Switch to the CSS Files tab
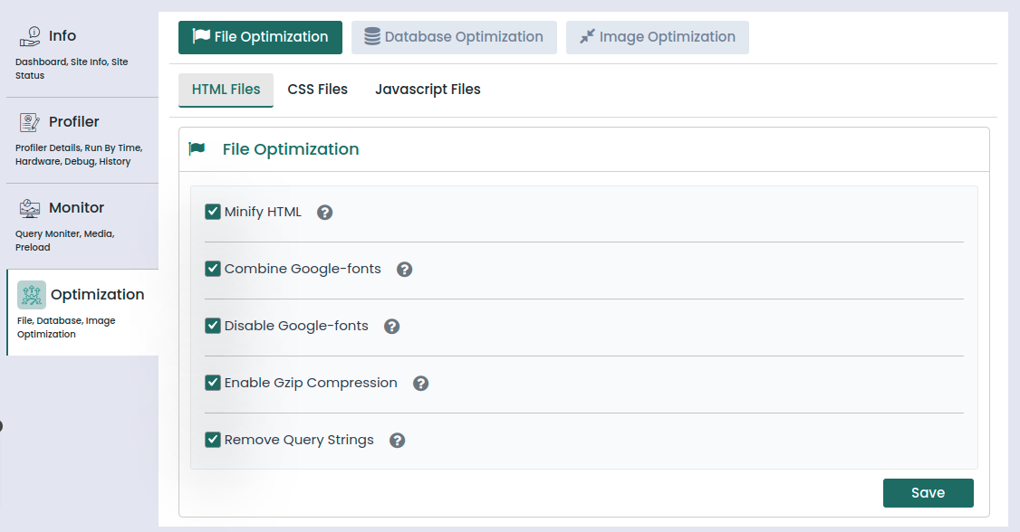The height and width of the screenshot is (532, 1020). tap(318, 90)
